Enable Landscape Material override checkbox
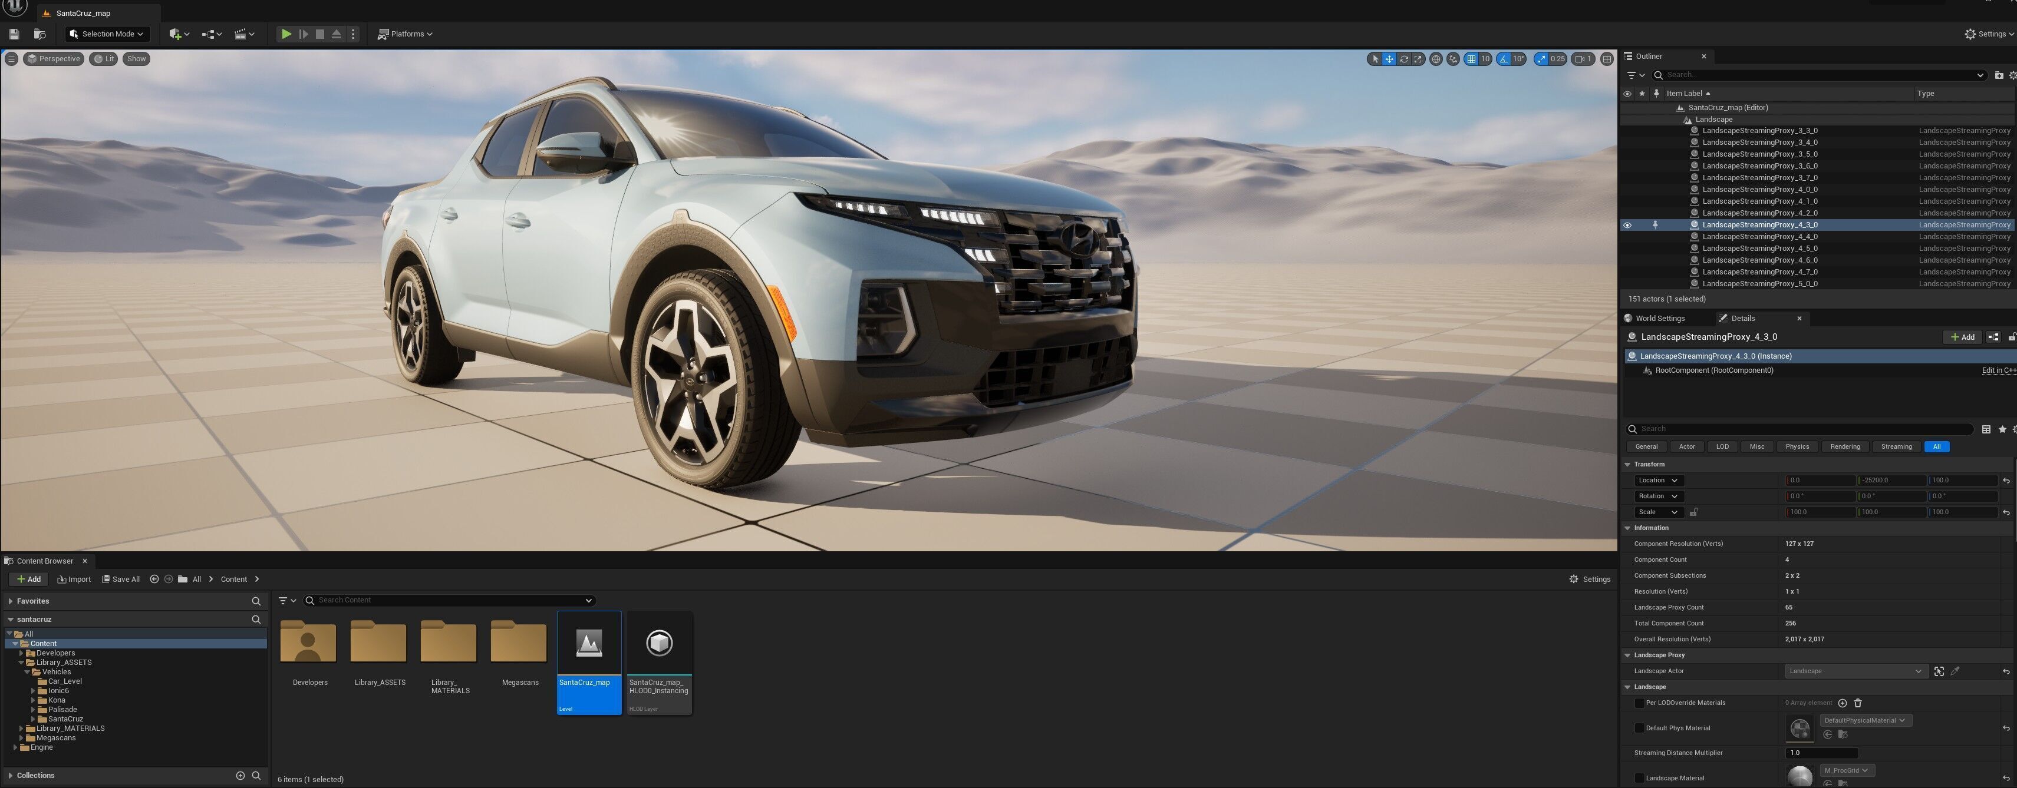The width and height of the screenshot is (2017, 788). click(x=1640, y=779)
